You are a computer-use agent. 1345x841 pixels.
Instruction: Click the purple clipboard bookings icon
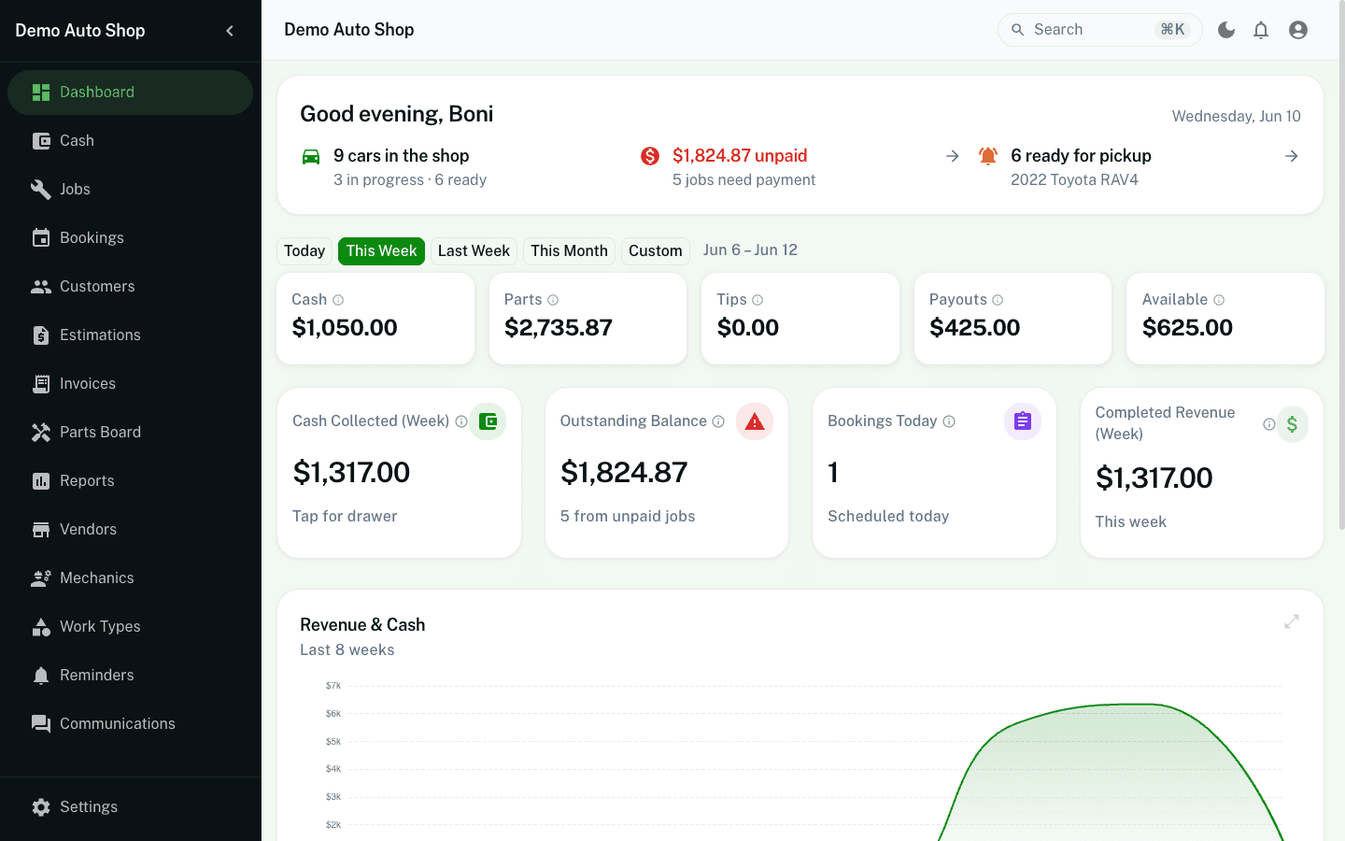[x=1023, y=421]
